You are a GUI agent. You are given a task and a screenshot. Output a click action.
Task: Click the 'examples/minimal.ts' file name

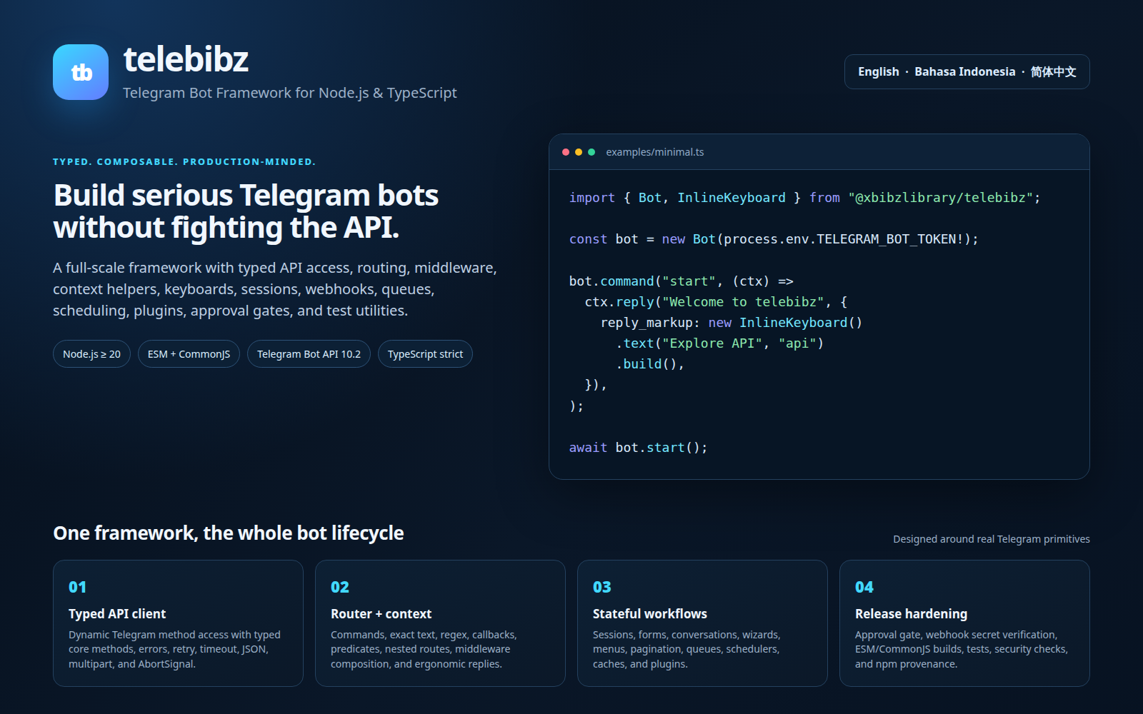pos(655,152)
